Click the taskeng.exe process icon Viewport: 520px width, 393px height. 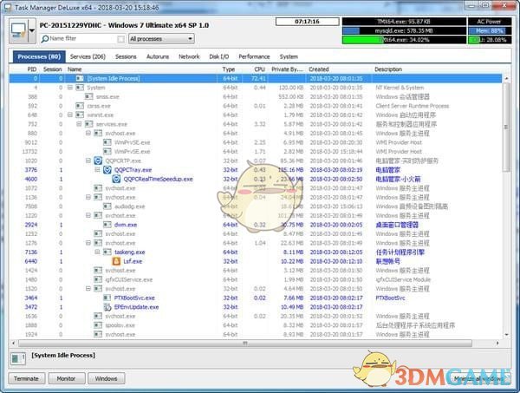pyautogui.click(x=107, y=252)
